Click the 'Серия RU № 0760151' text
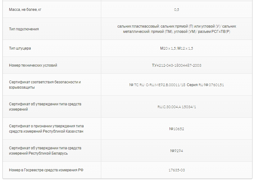Image resolution: width=254 pixels, height=180 pixels. (205, 85)
